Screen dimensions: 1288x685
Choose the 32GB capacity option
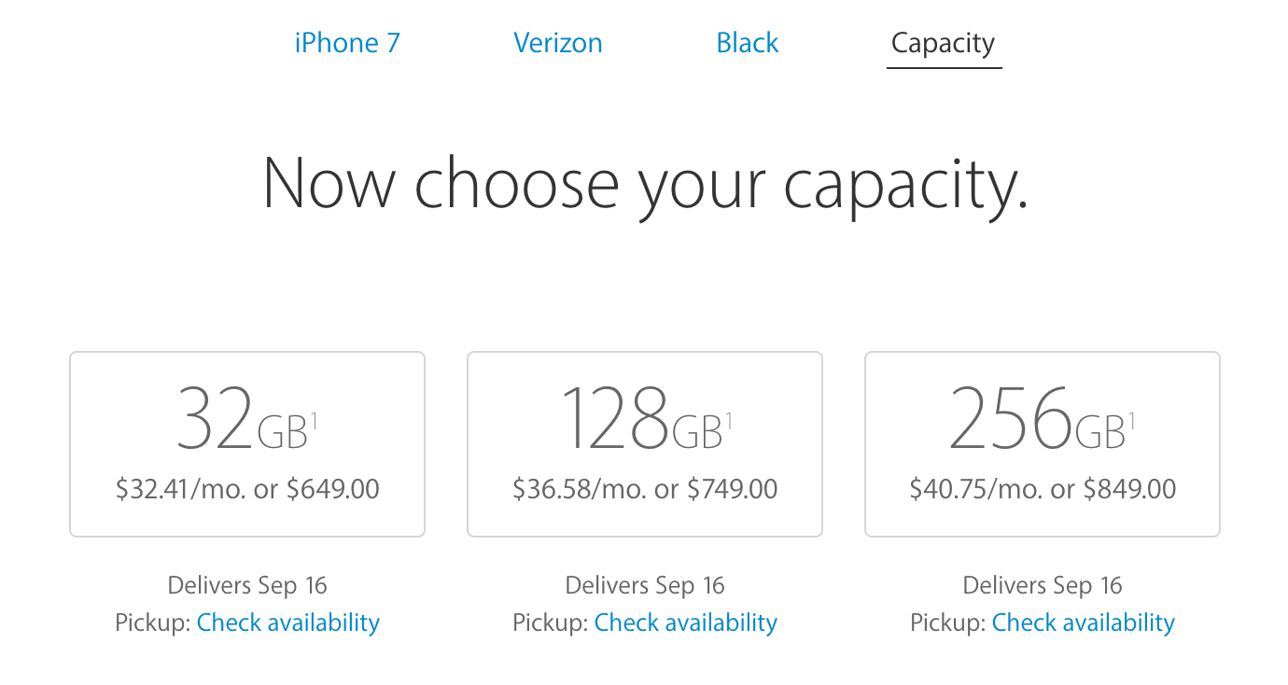tap(247, 443)
